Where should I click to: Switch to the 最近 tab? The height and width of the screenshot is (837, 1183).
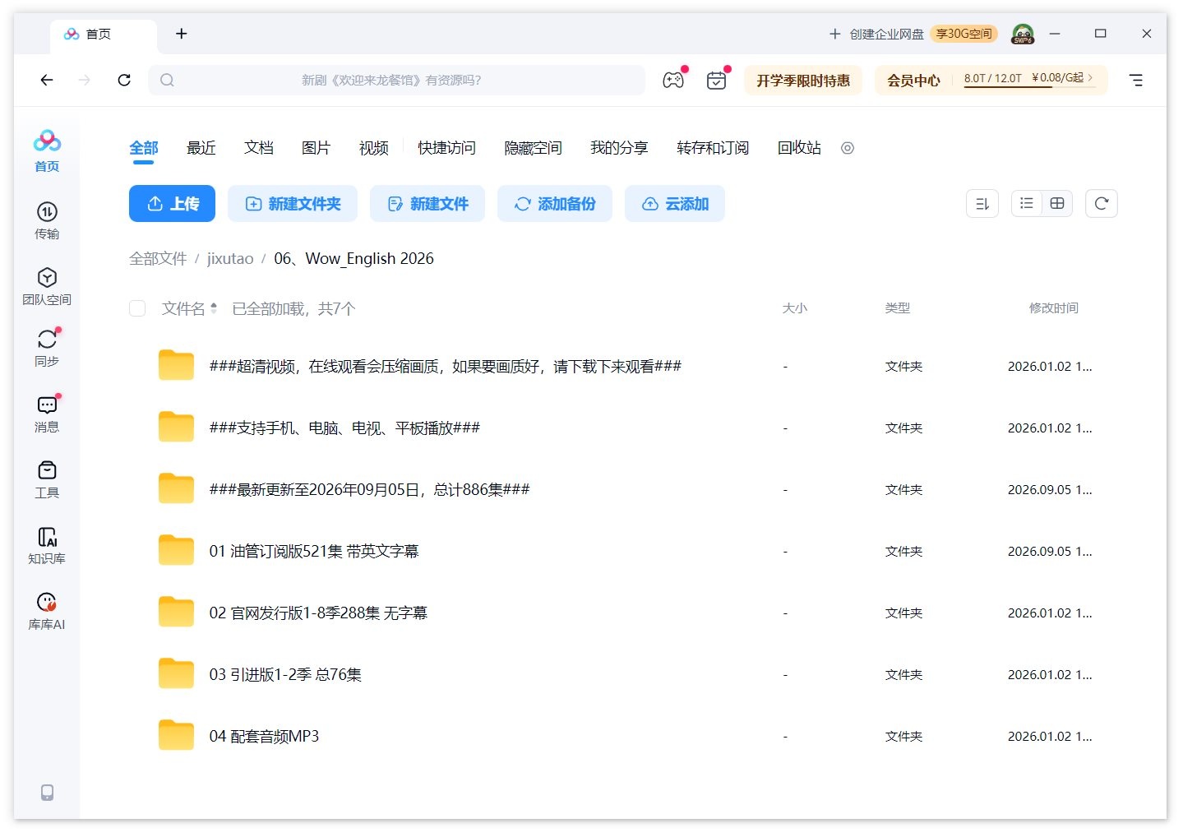(x=201, y=148)
